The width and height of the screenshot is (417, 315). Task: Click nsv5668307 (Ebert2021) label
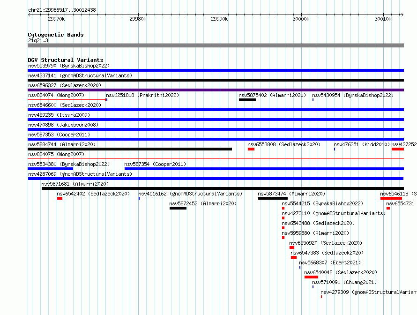(x=330, y=262)
